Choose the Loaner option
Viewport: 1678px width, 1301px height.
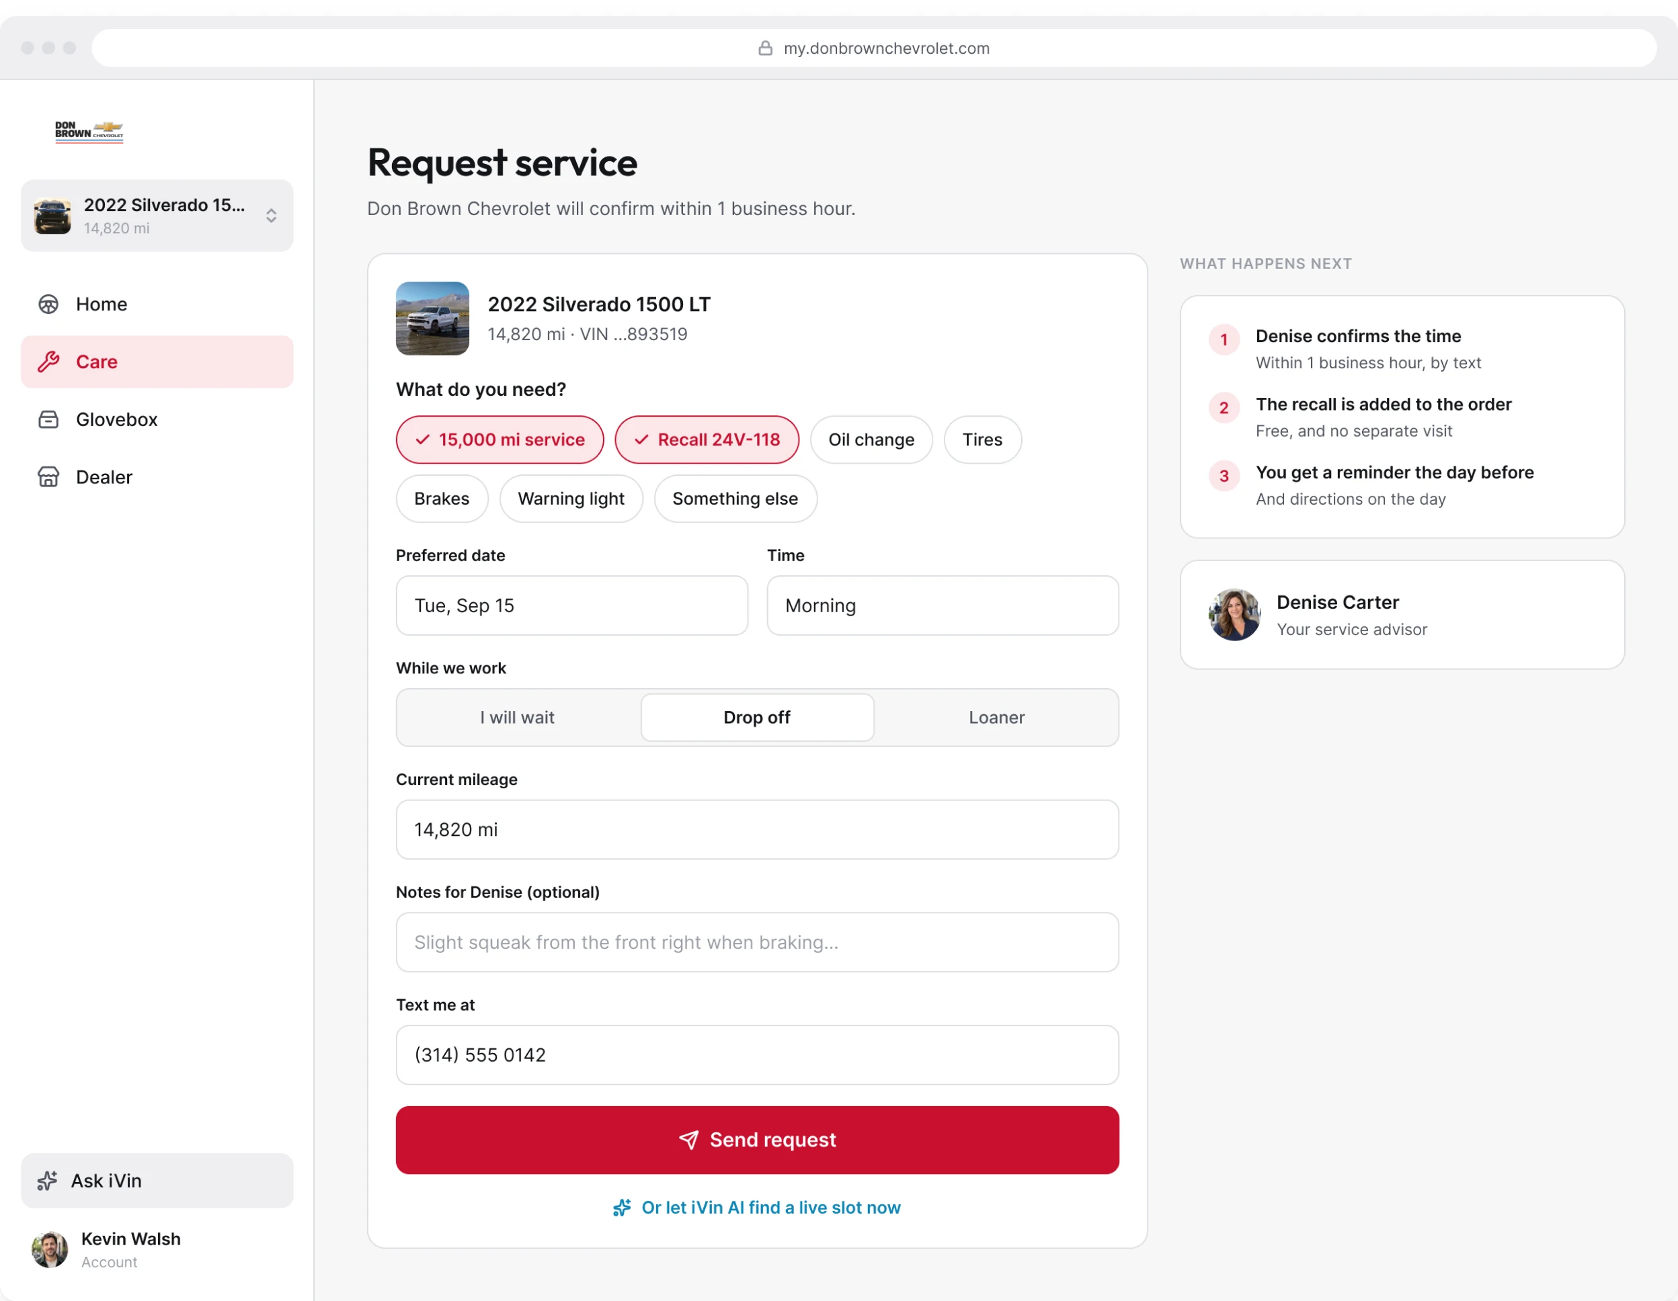(x=996, y=717)
